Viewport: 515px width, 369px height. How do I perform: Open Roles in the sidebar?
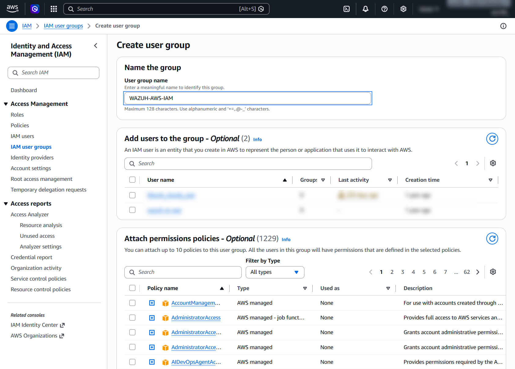coord(17,115)
